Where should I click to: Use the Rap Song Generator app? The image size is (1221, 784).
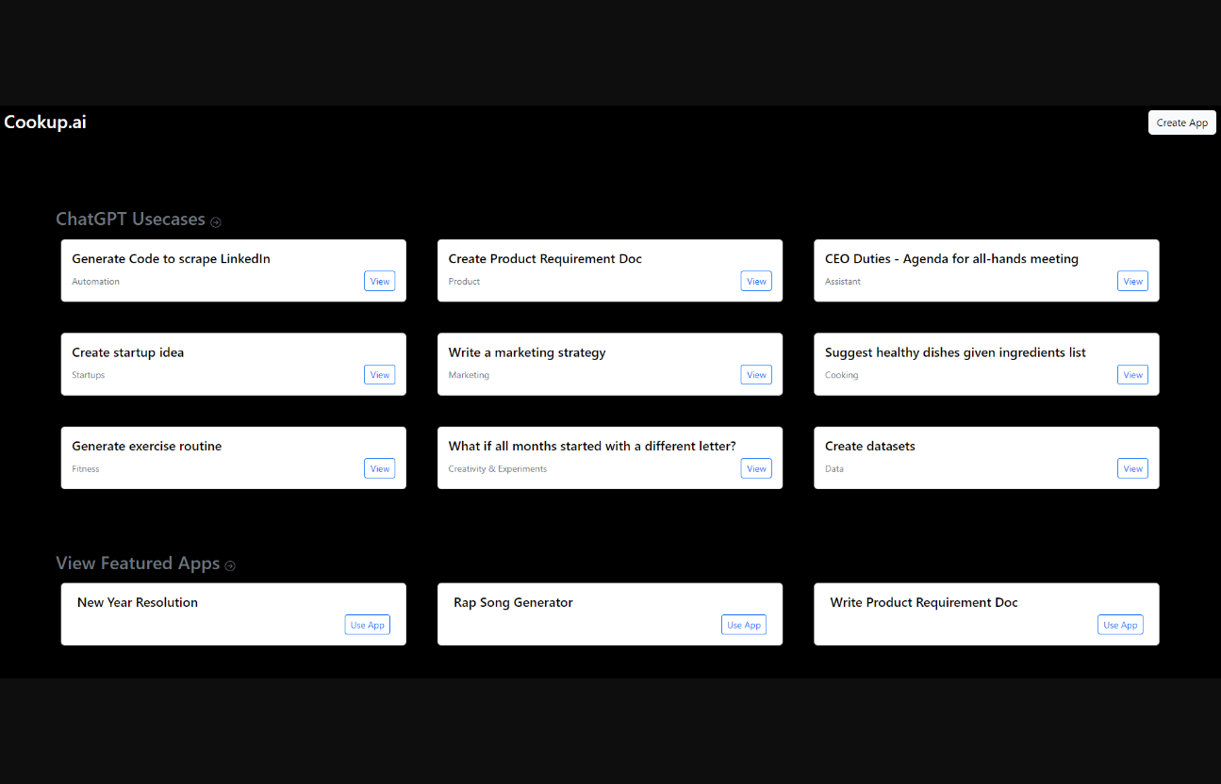(x=744, y=625)
